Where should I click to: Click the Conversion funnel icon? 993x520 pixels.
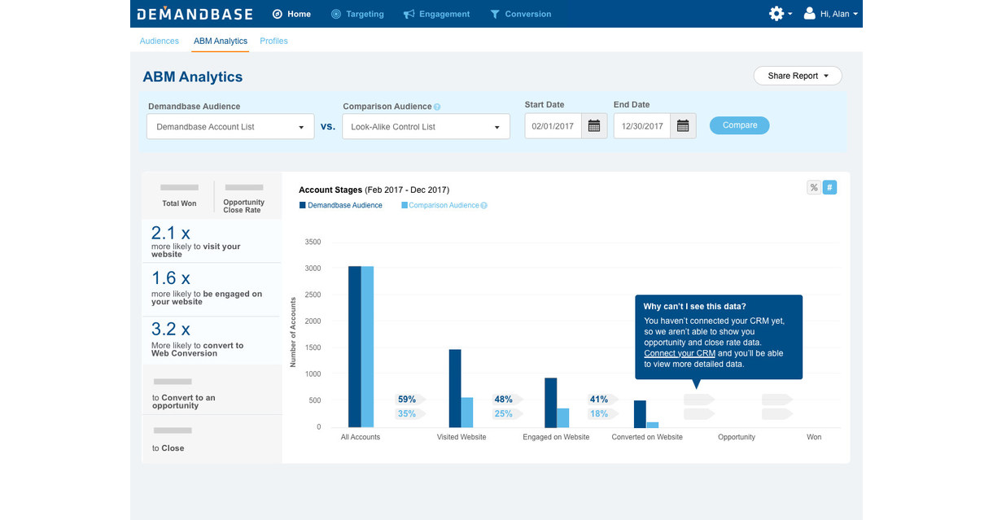[495, 14]
